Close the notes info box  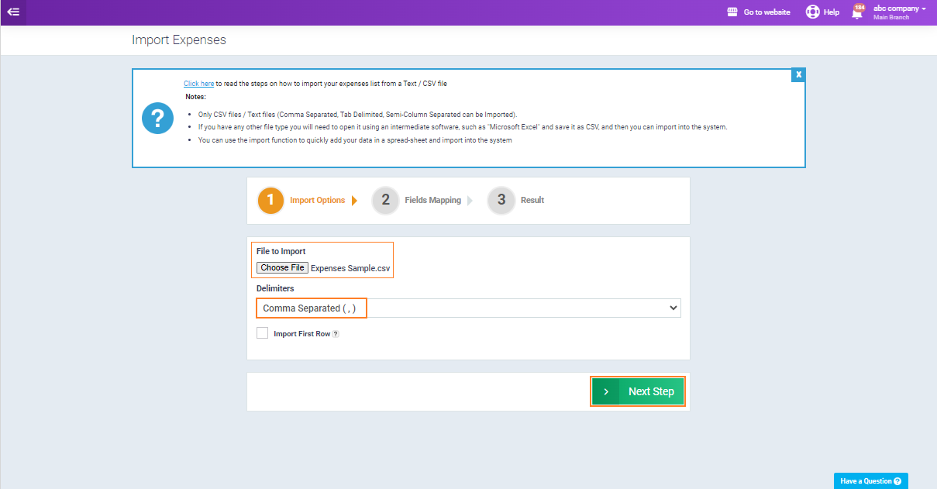click(x=798, y=74)
